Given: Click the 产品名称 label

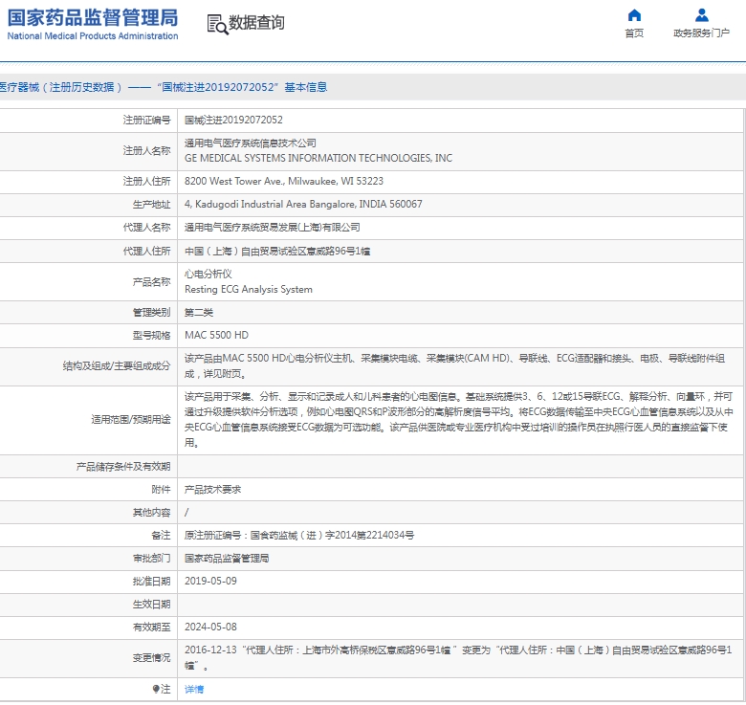Looking at the screenshot, I should pos(151,282).
